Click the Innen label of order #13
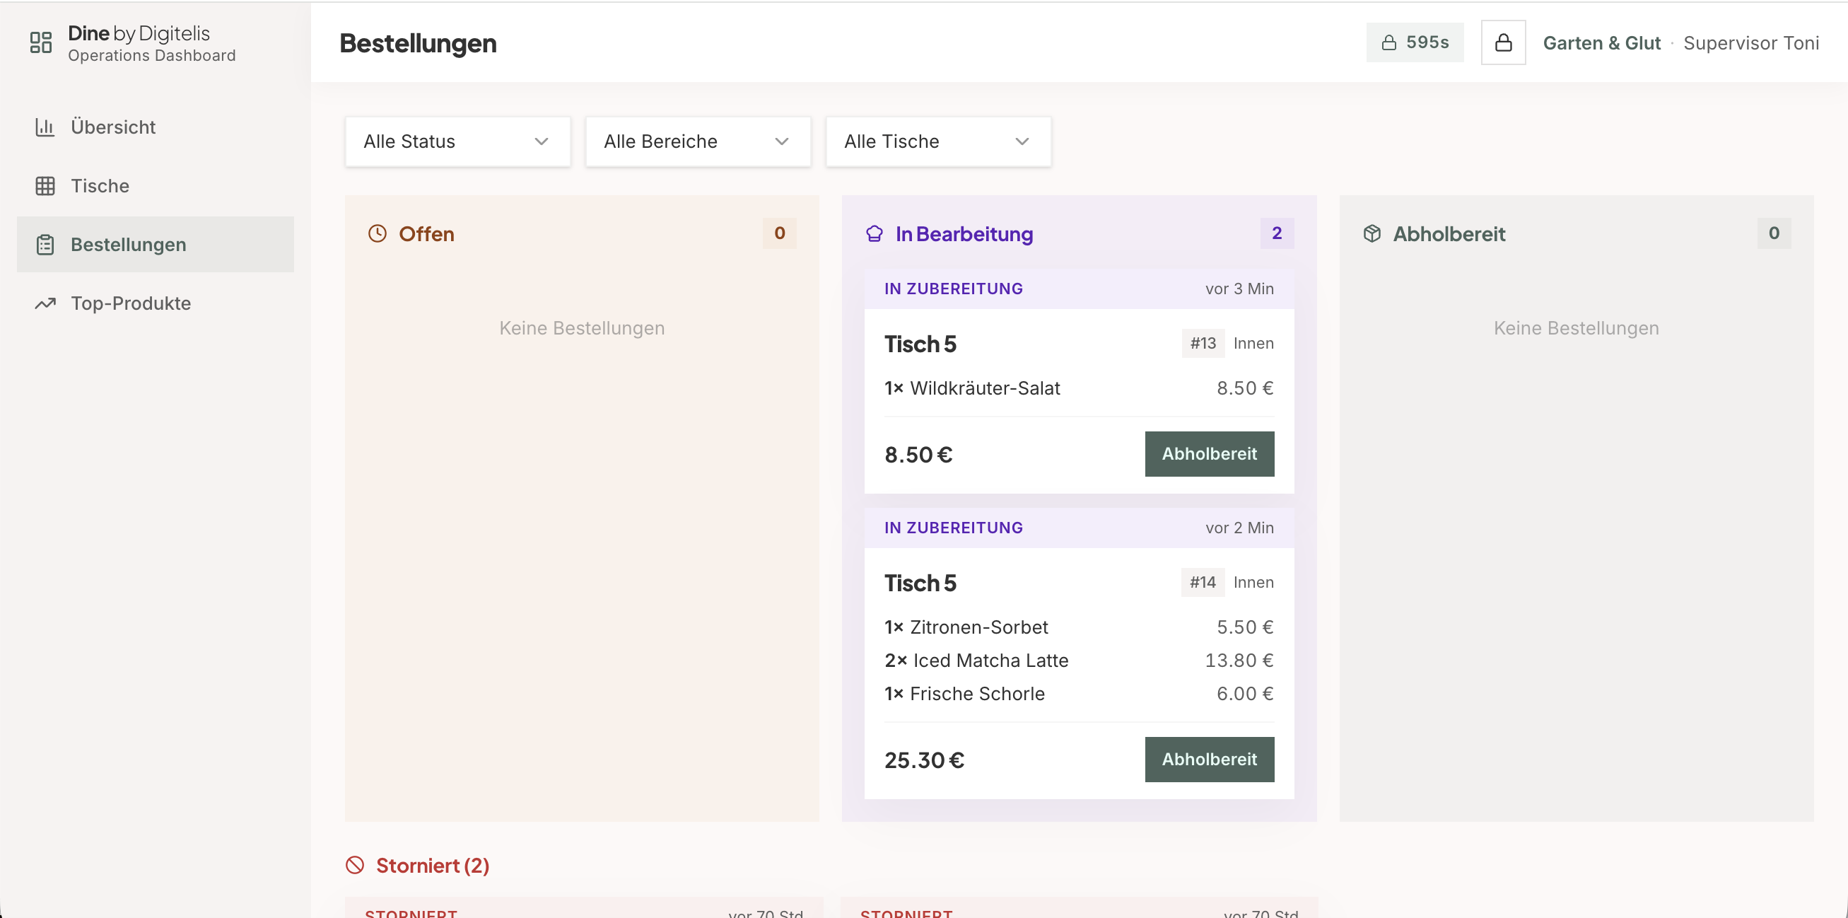This screenshot has width=1848, height=918. point(1253,344)
